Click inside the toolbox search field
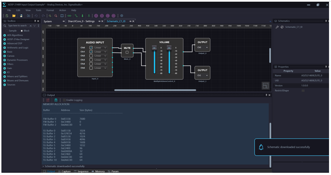Image resolution: width=331 pixels, height=175 pixels. [x=18, y=26]
